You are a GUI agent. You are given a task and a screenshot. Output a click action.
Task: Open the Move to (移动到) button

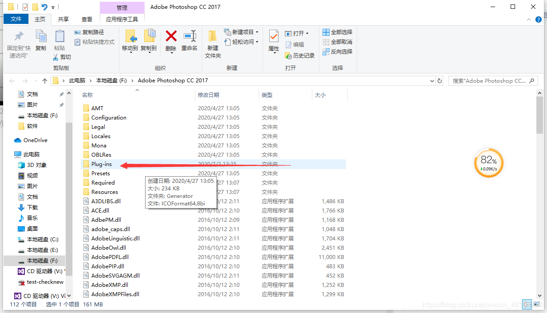tap(130, 41)
